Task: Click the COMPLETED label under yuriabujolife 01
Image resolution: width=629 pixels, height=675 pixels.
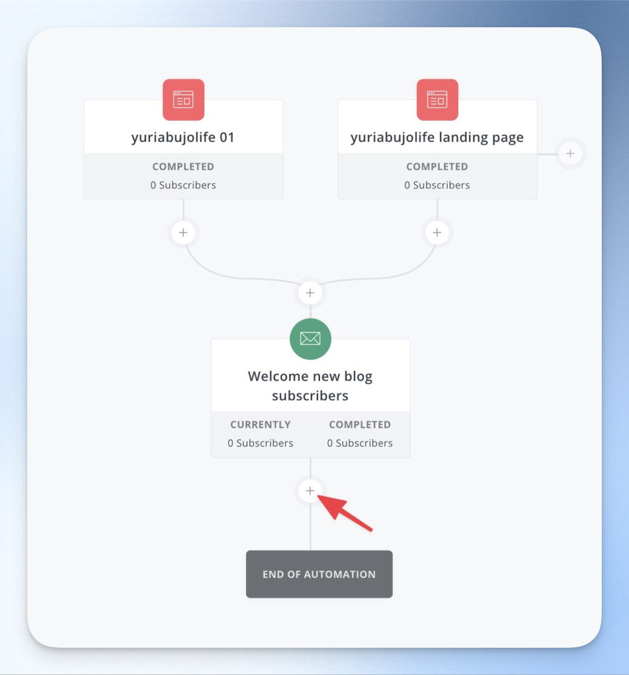Action: point(184,167)
